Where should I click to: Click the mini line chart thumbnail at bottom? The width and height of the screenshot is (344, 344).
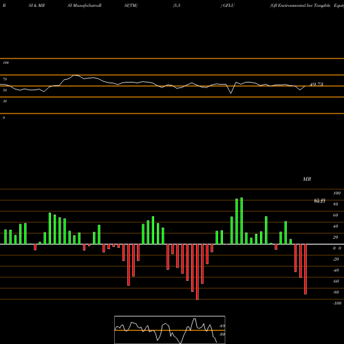point(170,330)
